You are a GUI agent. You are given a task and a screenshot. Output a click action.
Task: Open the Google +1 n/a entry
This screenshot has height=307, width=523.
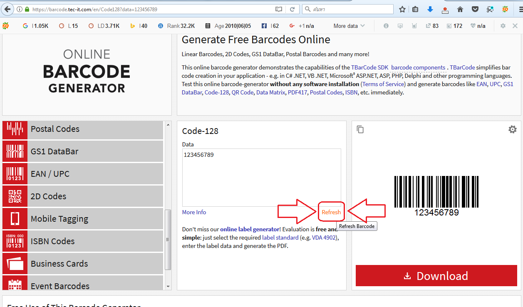(x=302, y=26)
